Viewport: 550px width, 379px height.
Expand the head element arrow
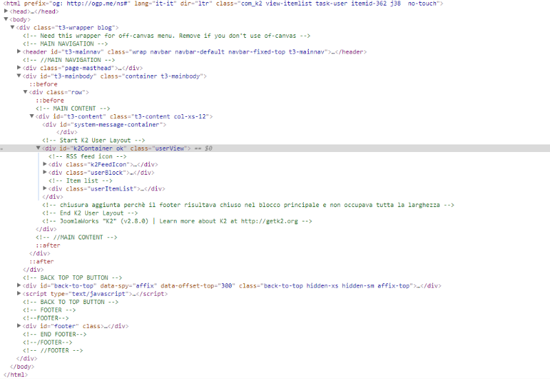[6, 11]
